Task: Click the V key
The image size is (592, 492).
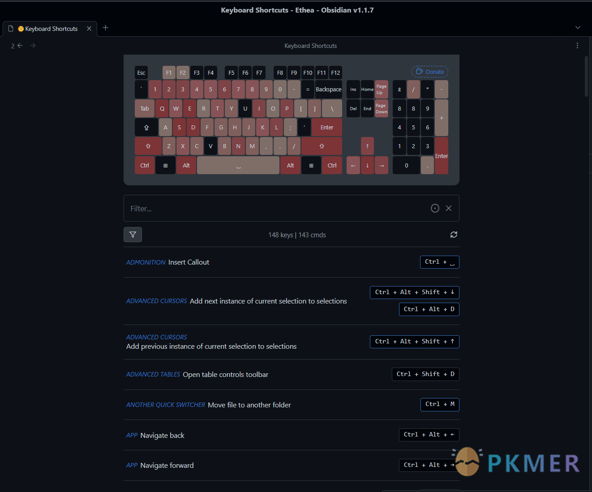Action: [210, 146]
